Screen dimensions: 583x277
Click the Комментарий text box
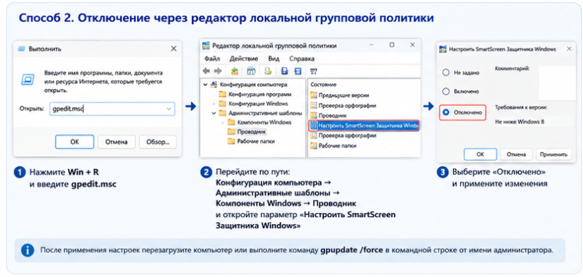click(557, 83)
